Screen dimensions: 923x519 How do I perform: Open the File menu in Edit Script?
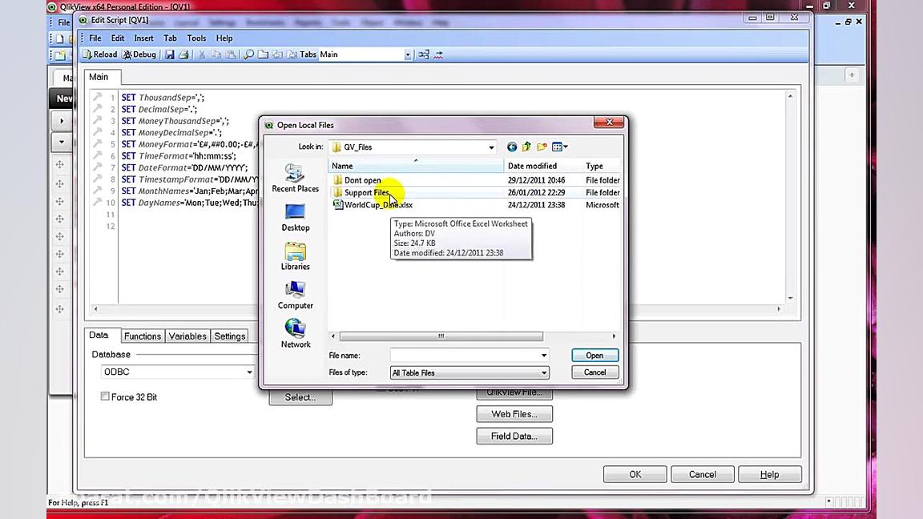95,38
